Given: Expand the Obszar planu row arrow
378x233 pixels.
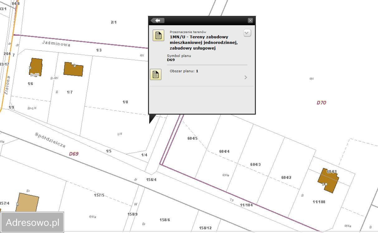Looking at the screenshot, I should [x=246, y=77].
